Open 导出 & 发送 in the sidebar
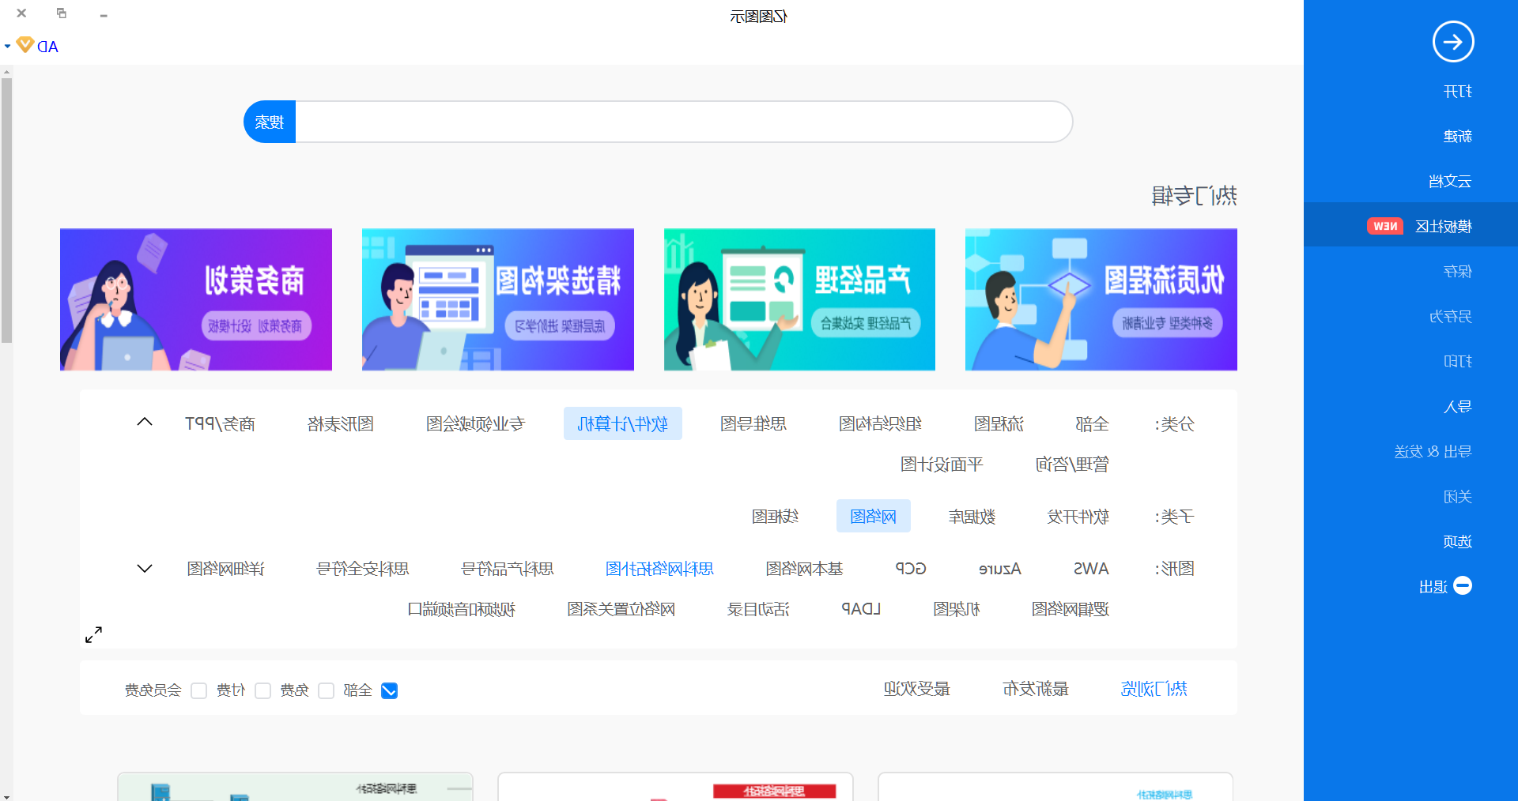 point(1433,452)
